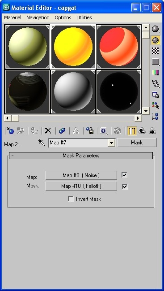Click Material Effects Channel icon
164x291 pixels.
pyautogui.click(x=104, y=131)
